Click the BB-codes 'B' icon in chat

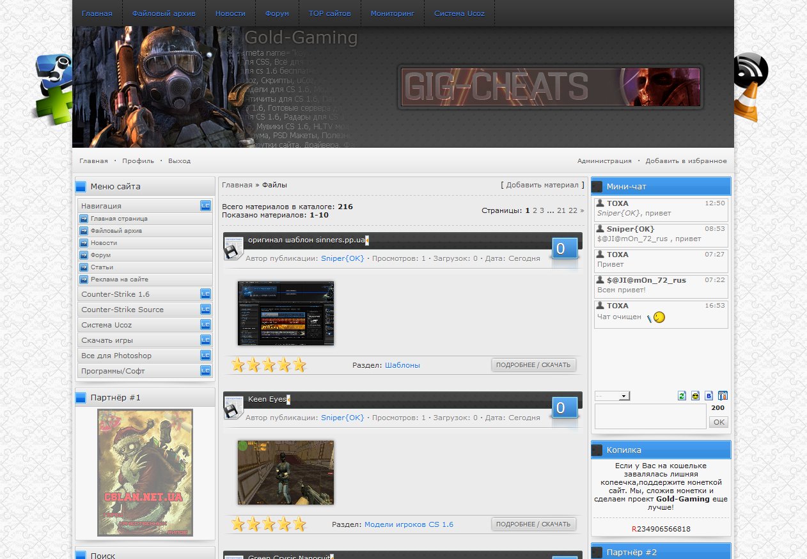[709, 396]
